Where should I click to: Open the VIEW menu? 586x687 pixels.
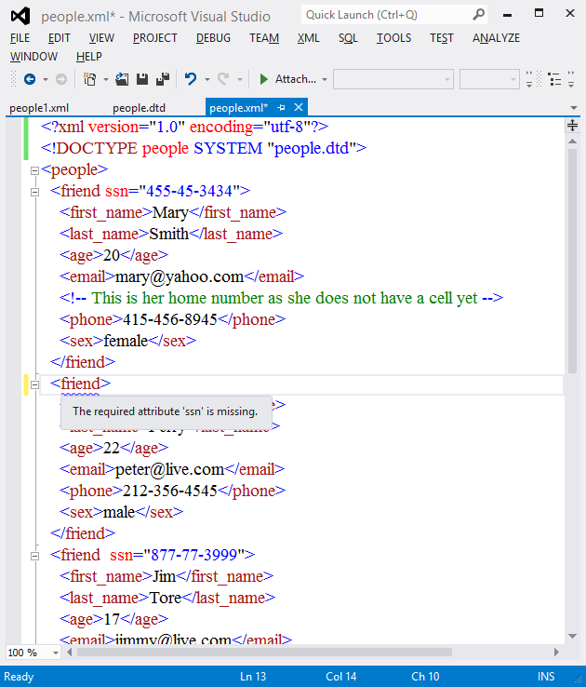(x=101, y=38)
